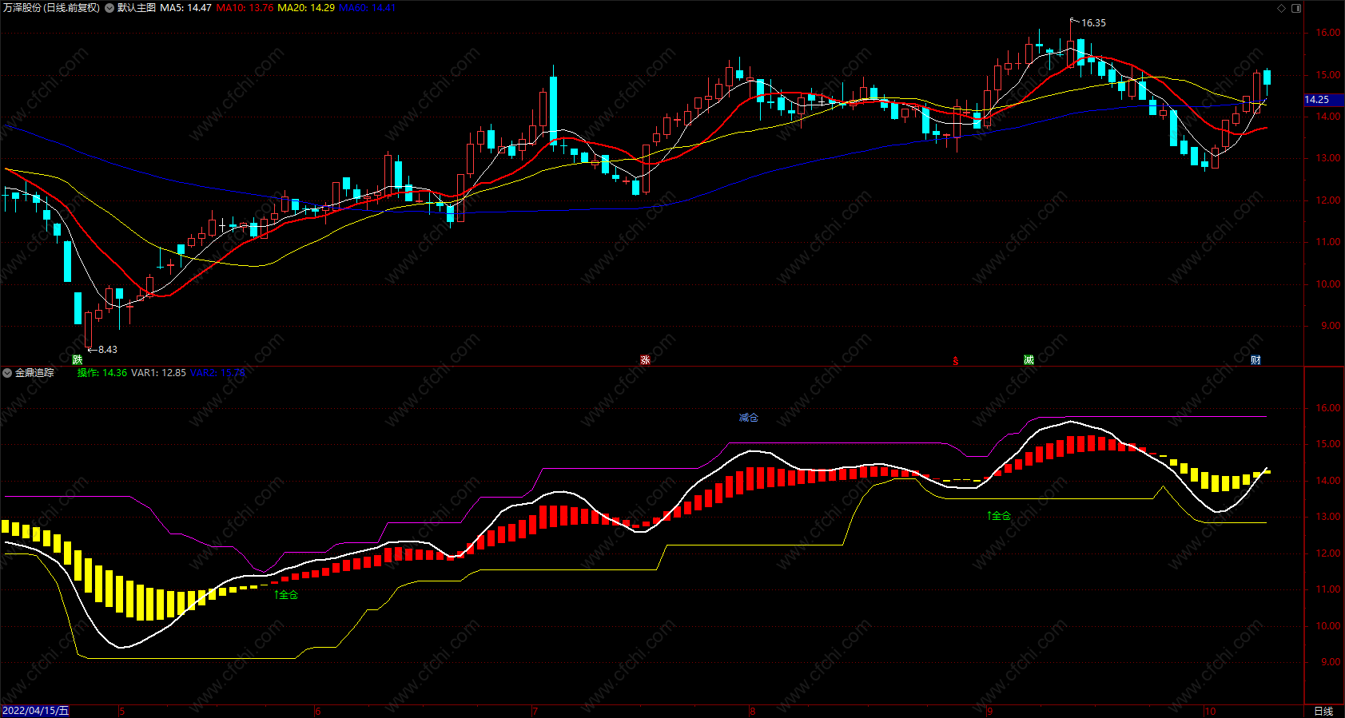Click the 操作: 14.36 value

pyautogui.click(x=101, y=373)
